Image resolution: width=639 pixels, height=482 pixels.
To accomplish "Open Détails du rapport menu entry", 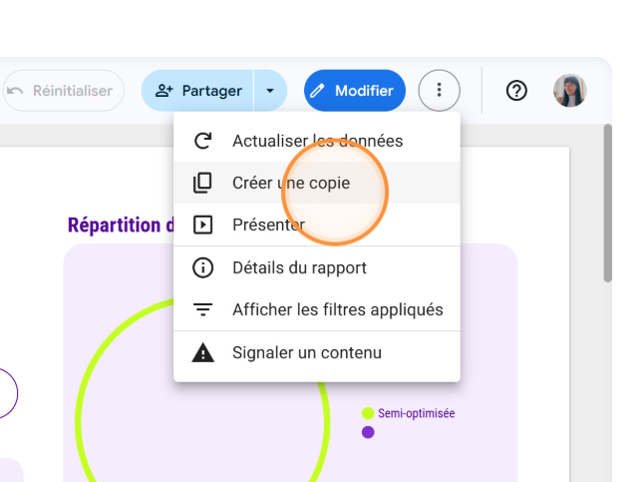I will click(299, 267).
